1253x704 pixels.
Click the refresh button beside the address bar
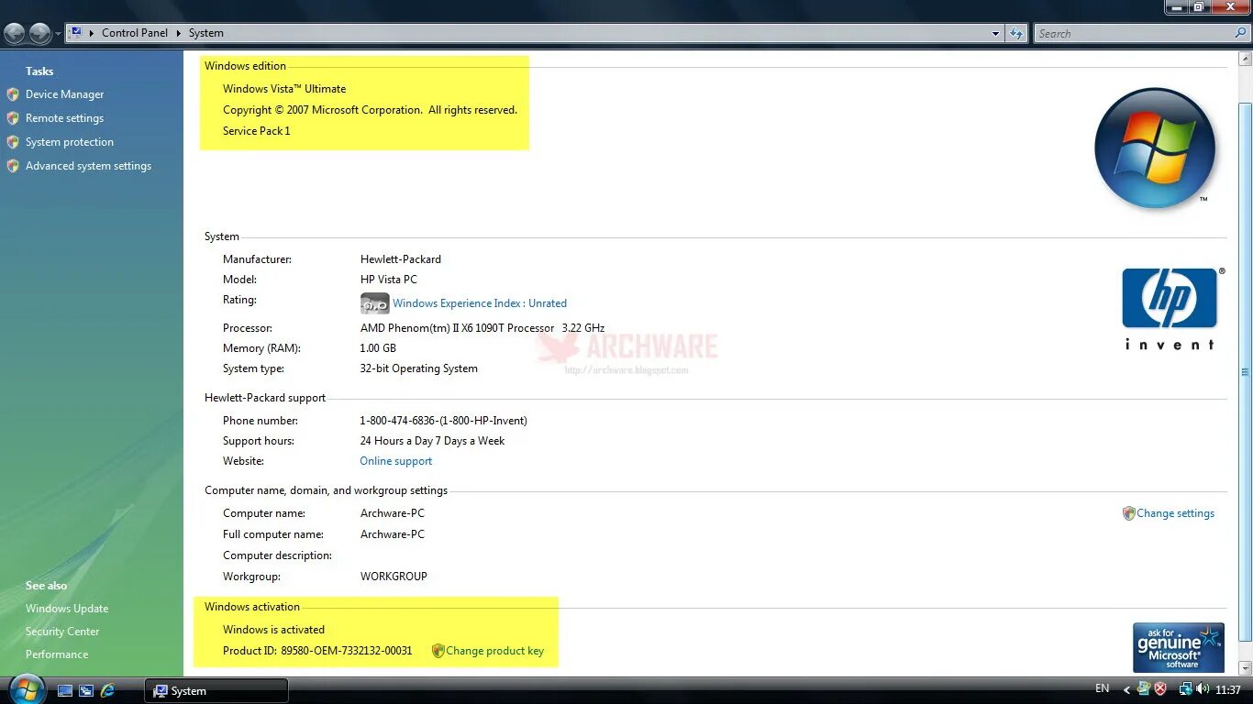[1016, 34]
